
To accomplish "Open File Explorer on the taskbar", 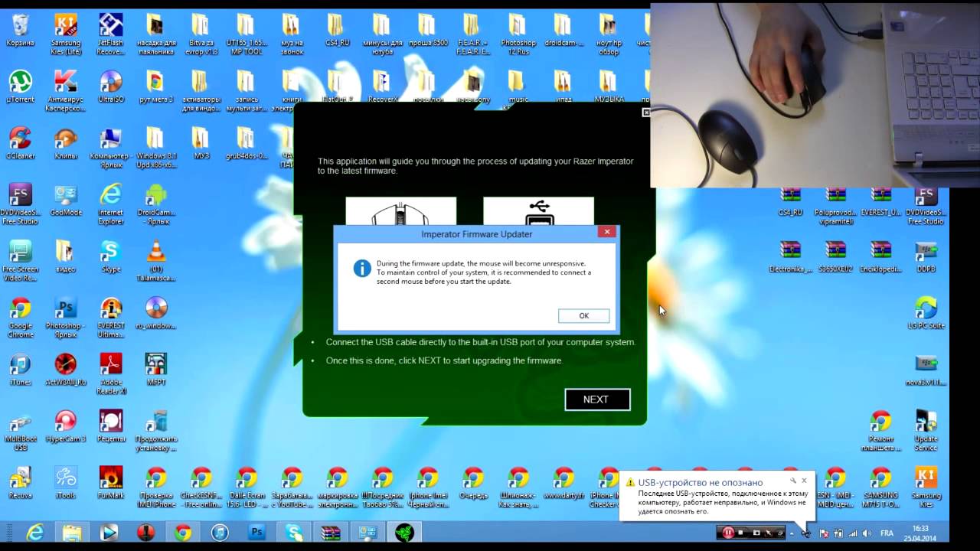I will 72,533.
